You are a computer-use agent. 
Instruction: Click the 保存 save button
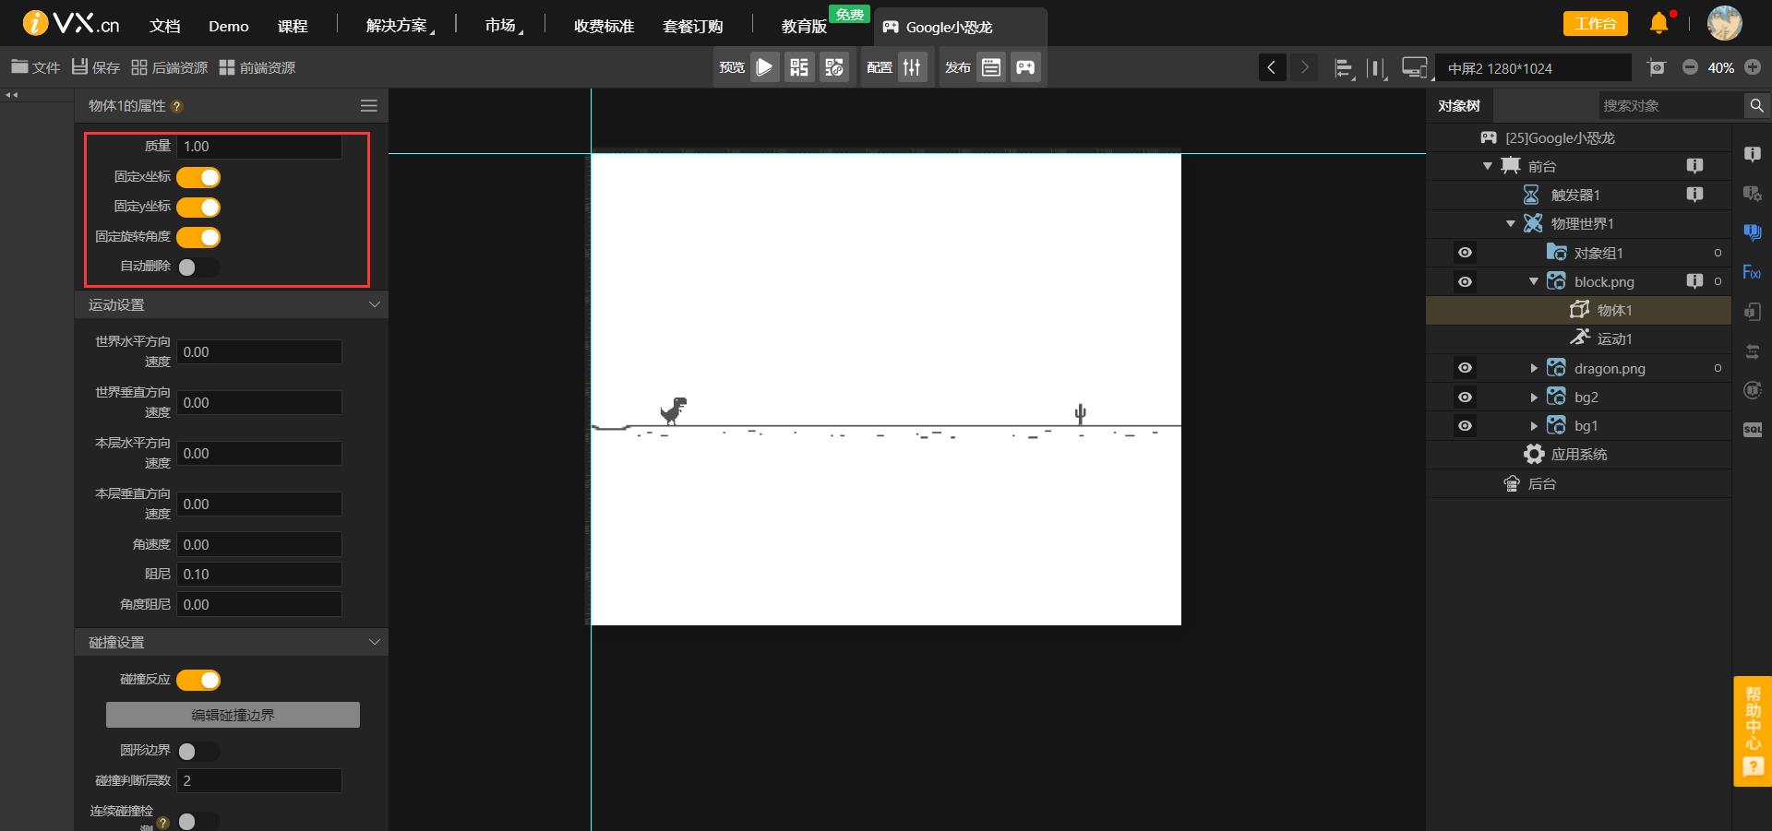click(96, 67)
